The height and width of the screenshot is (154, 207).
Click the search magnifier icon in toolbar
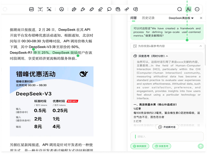[x=180, y=9]
